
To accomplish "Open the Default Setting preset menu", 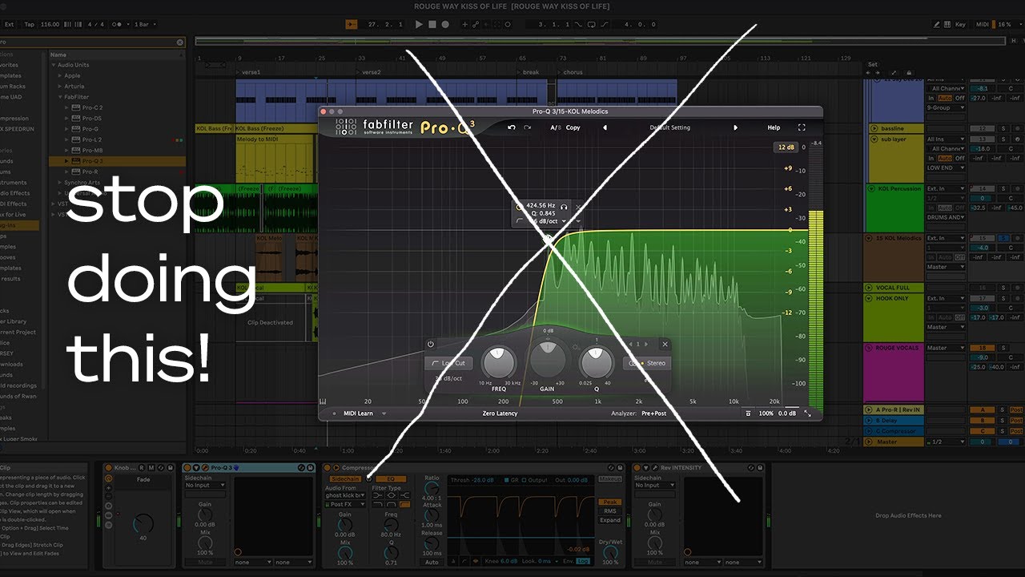I will [x=669, y=127].
